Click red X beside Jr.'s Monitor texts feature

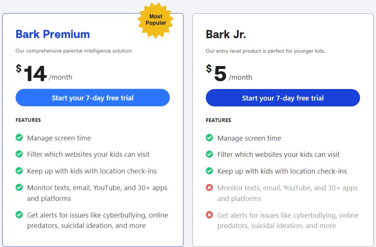210,188
